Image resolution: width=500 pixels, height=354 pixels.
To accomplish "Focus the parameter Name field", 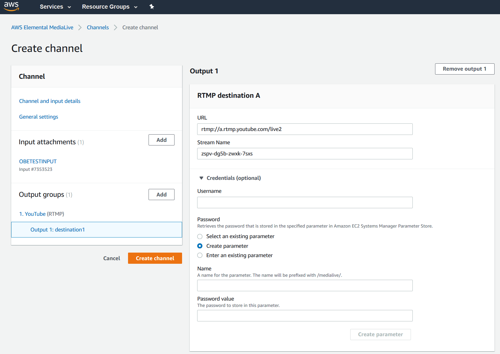I will pyautogui.click(x=305, y=285).
